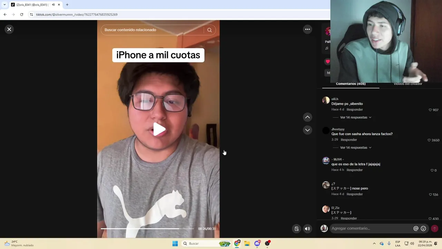The image size is (442, 249).
Task: Reply to olii.h's comment
Action: [355, 110]
